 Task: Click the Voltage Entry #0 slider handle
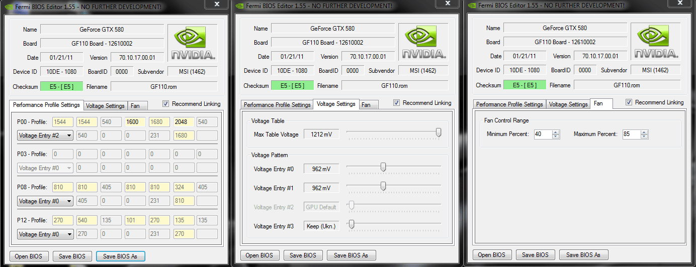(x=383, y=167)
